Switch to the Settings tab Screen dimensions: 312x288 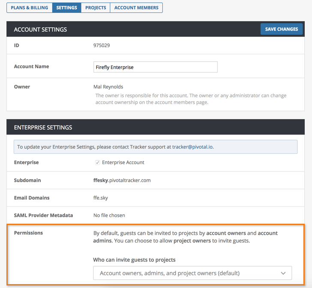pos(66,8)
